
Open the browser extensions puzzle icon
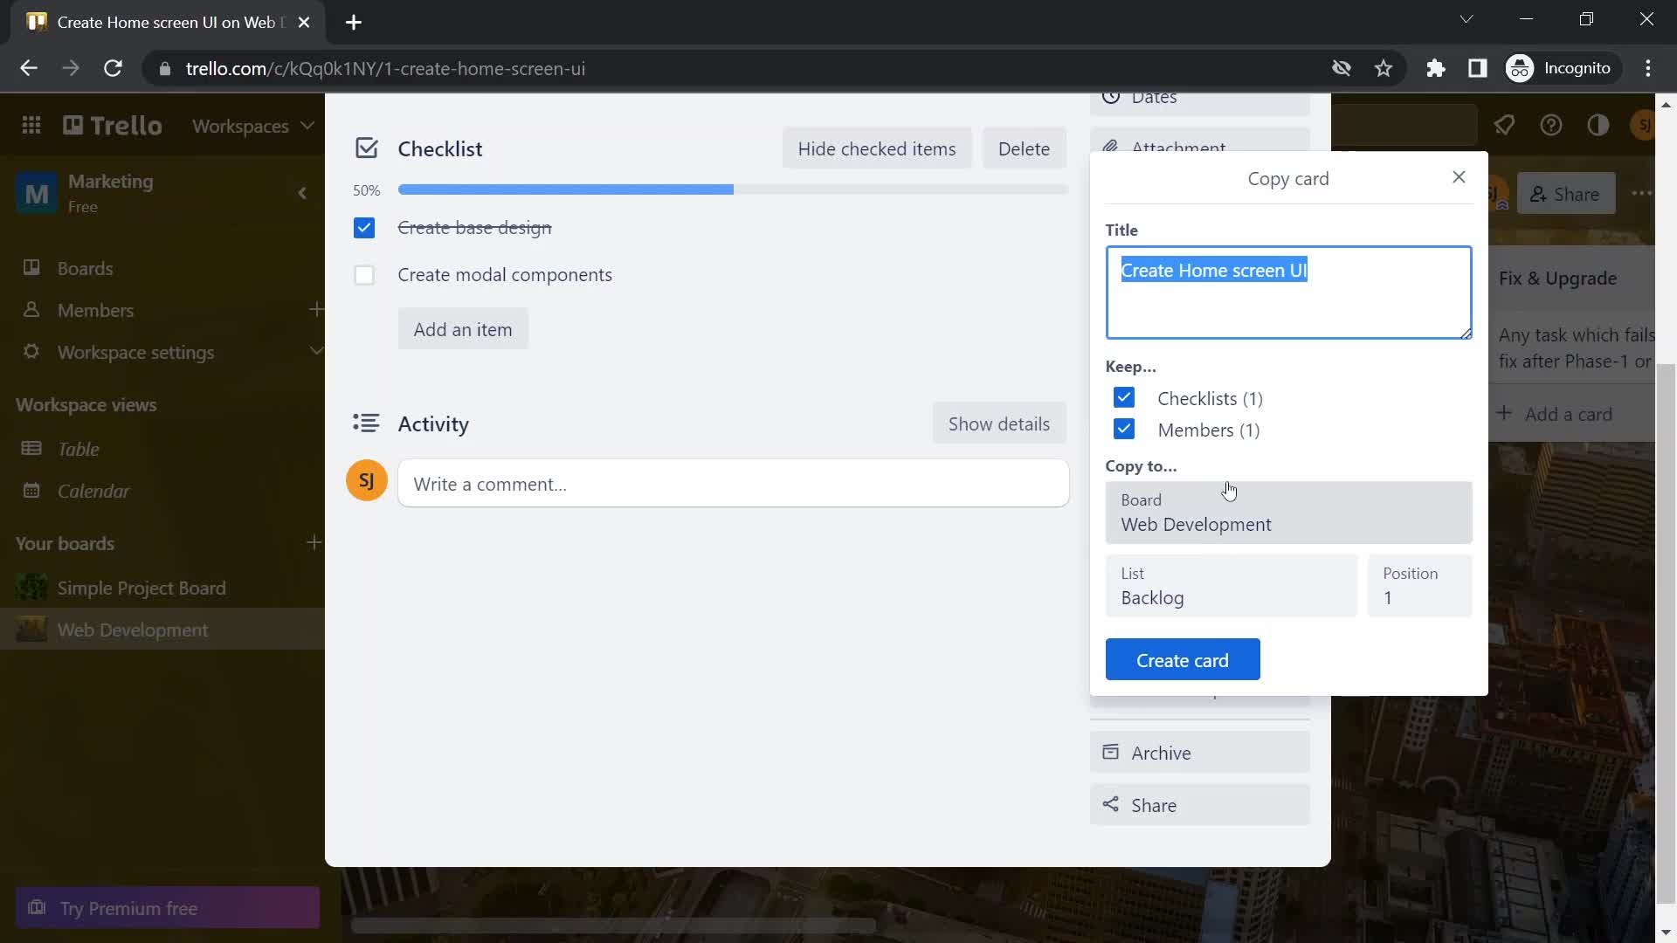pyautogui.click(x=1436, y=68)
